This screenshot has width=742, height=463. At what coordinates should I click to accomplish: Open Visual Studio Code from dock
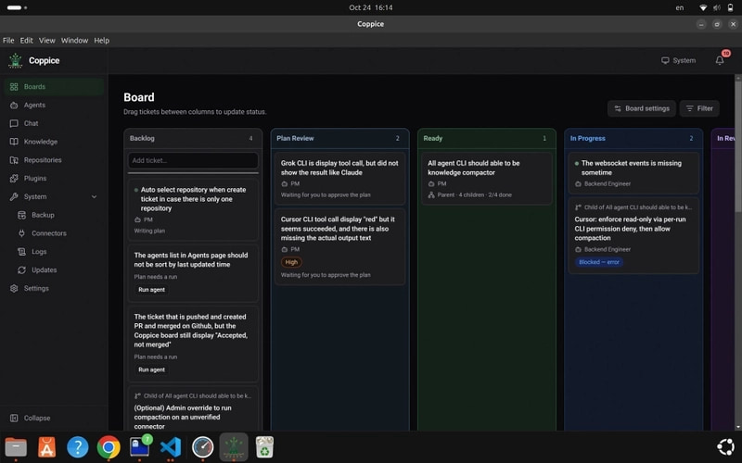coord(171,447)
